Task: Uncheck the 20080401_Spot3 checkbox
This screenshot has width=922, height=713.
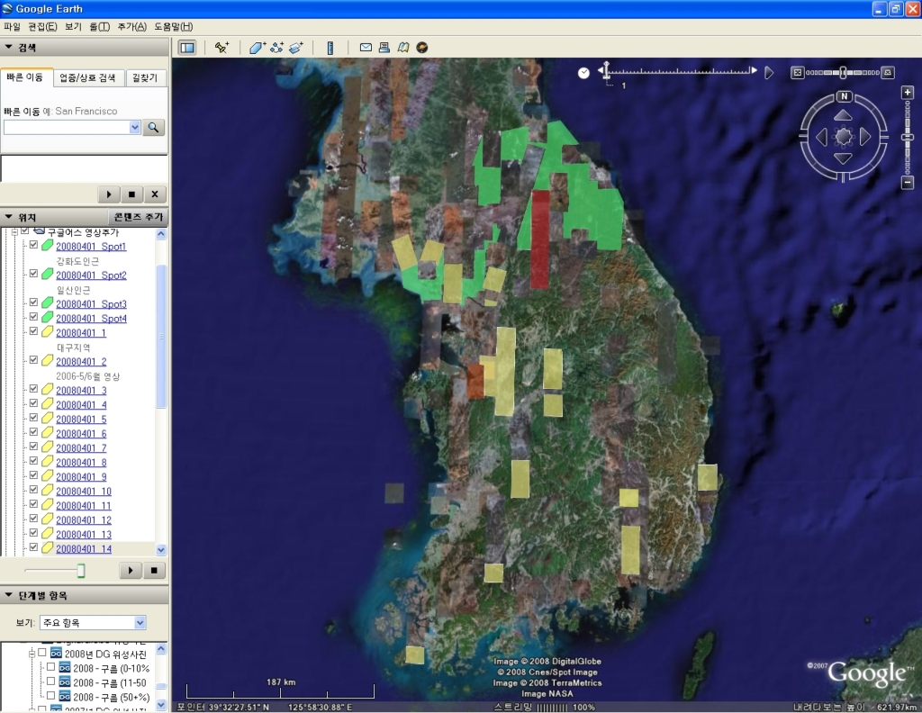Action: [33, 302]
